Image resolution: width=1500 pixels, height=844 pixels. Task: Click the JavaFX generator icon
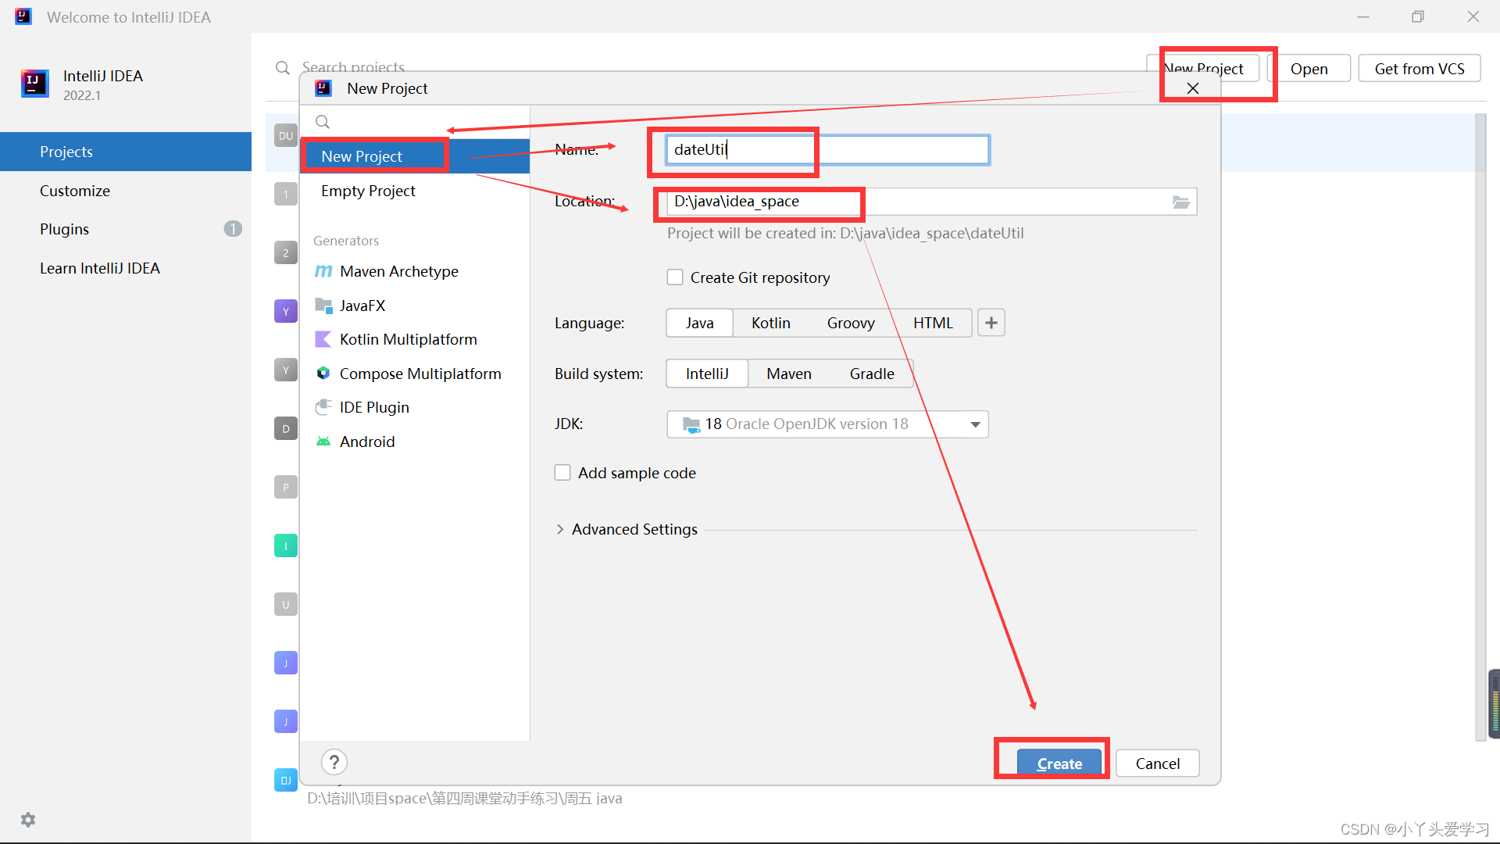point(323,305)
